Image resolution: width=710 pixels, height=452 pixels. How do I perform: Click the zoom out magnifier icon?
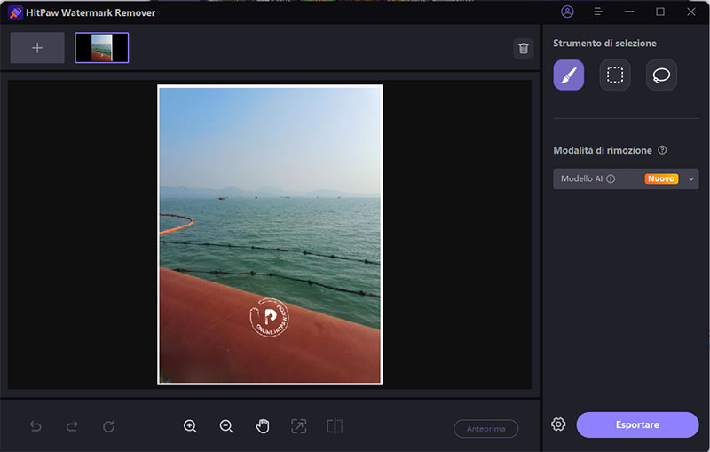pyautogui.click(x=226, y=426)
